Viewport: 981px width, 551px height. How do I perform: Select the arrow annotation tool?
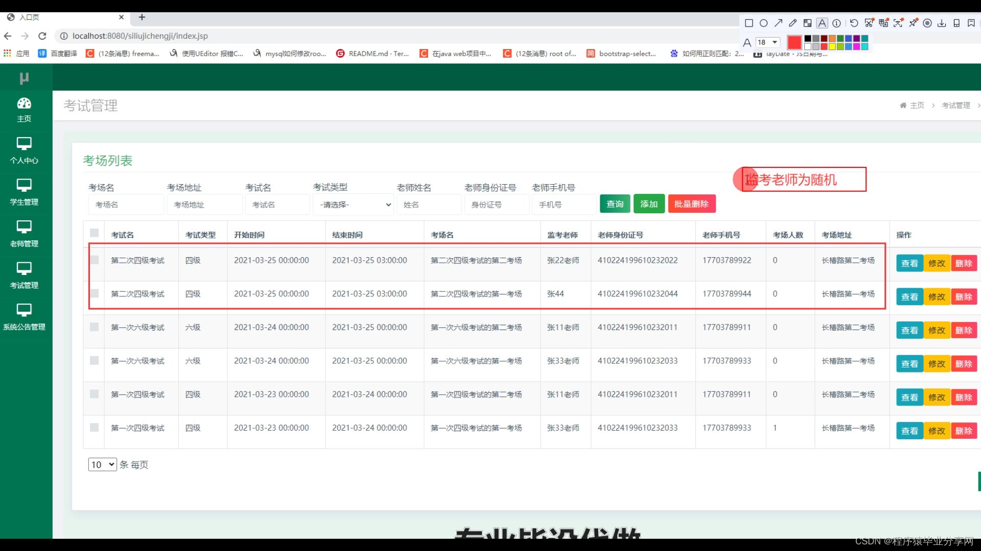(x=778, y=23)
